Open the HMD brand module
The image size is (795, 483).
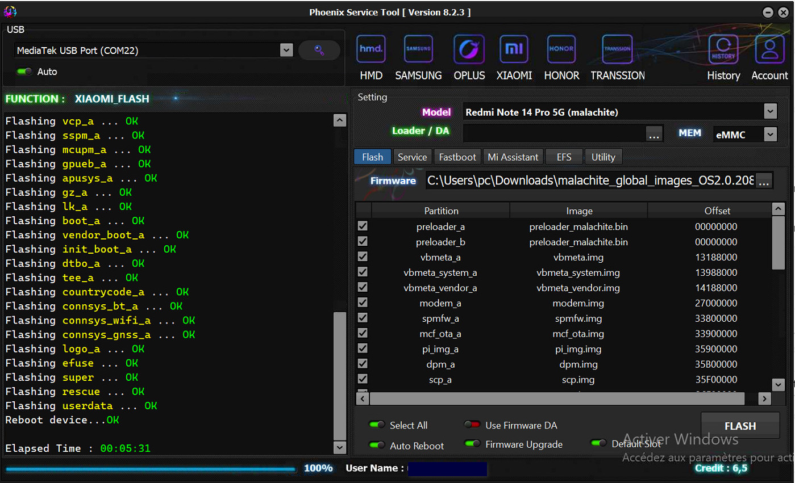[x=371, y=57]
